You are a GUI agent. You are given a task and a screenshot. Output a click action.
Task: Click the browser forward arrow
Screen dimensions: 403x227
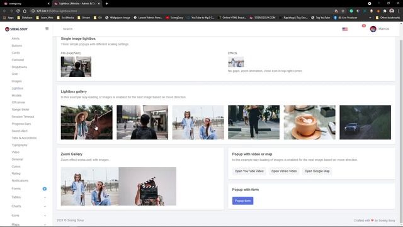point(11,11)
